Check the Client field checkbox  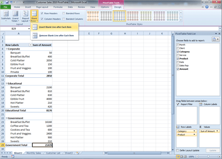pyautogui.click(x=178, y=48)
